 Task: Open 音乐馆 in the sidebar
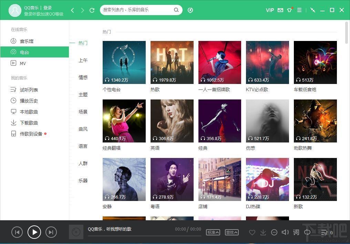27,41
